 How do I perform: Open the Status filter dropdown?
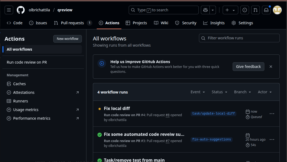pyautogui.click(x=219, y=92)
